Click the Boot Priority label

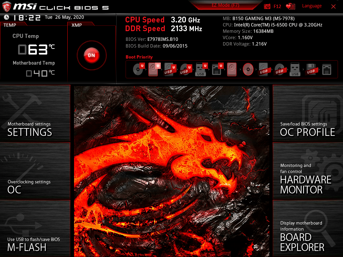click(x=139, y=57)
